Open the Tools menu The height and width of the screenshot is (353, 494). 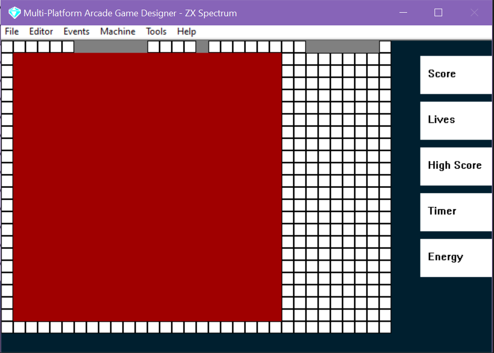click(156, 31)
